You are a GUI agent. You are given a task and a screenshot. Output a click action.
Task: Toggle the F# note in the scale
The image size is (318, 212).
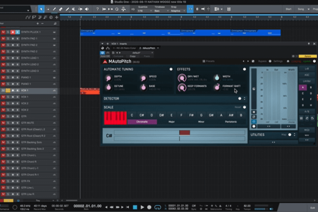tap(191, 115)
